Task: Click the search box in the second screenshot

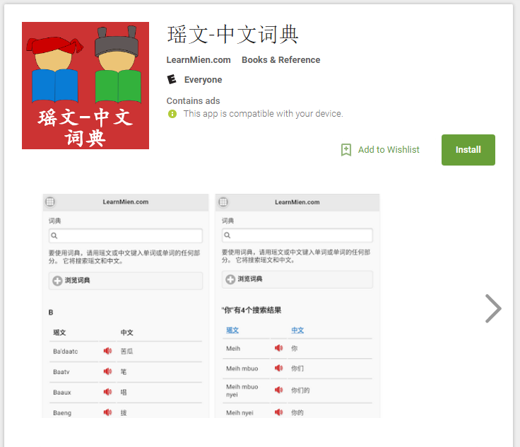Action: click(297, 235)
